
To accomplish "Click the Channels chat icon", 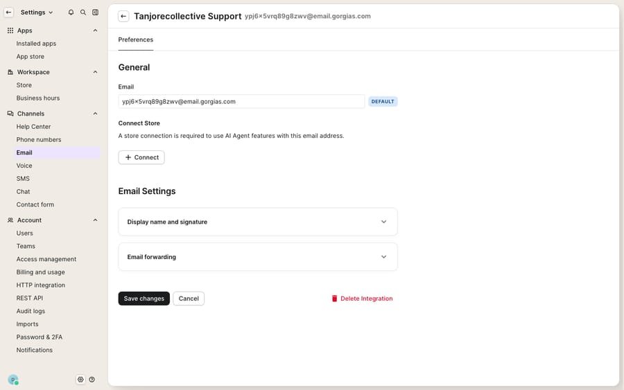I will point(10,114).
